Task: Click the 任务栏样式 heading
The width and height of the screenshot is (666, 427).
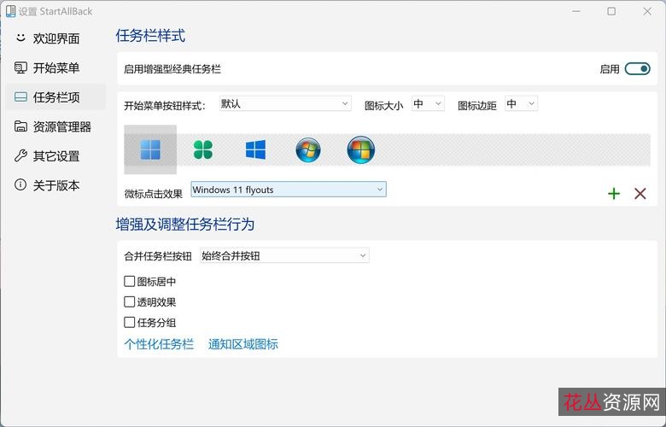Action: click(x=150, y=36)
